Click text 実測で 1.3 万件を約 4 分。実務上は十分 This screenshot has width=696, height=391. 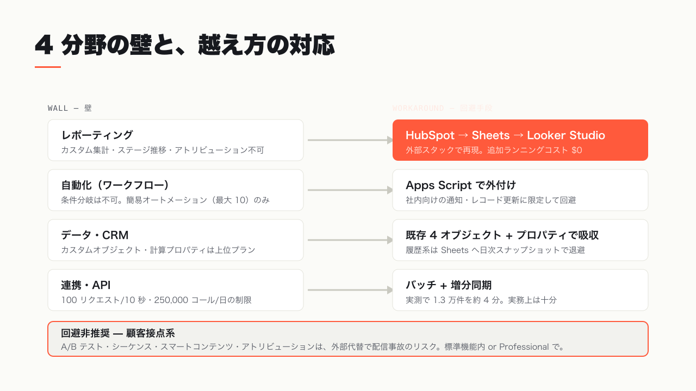pyautogui.click(x=481, y=300)
